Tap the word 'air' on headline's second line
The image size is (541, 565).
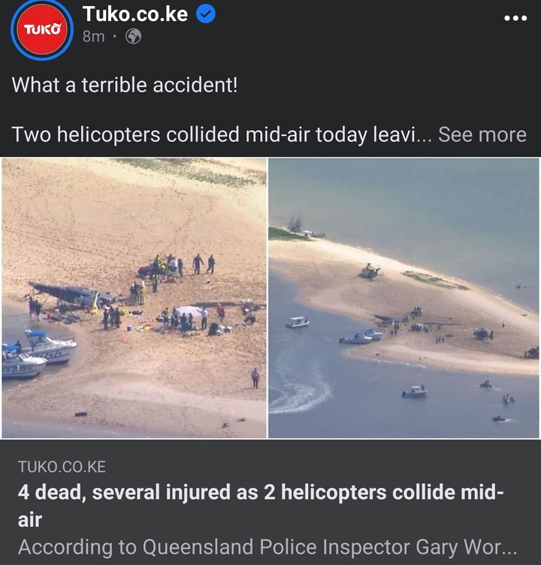[x=30, y=520]
